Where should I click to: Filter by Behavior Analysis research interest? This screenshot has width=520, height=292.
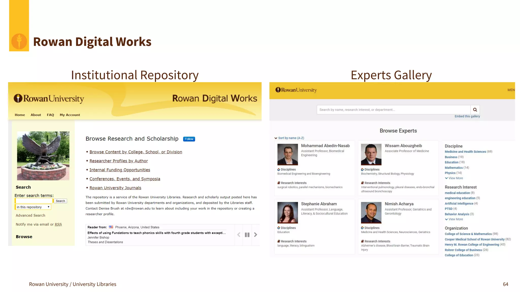457,214
